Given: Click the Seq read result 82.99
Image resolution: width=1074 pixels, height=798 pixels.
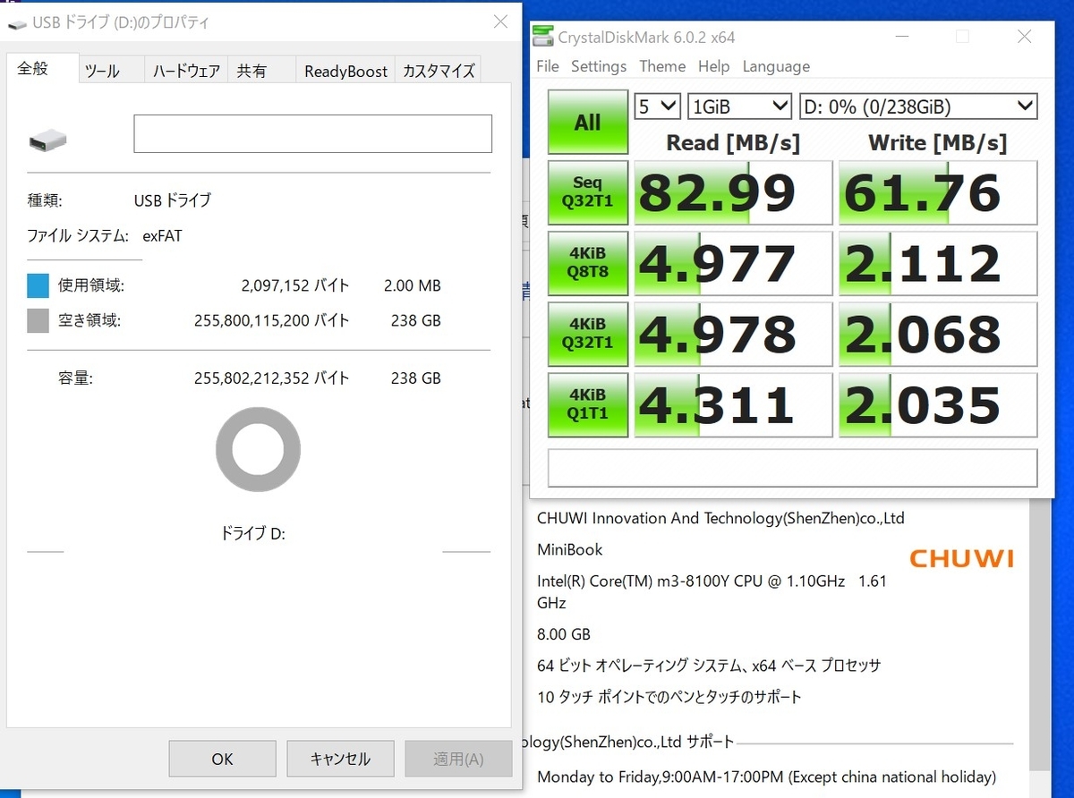Looking at the screenshot, I should click(733, 193).
